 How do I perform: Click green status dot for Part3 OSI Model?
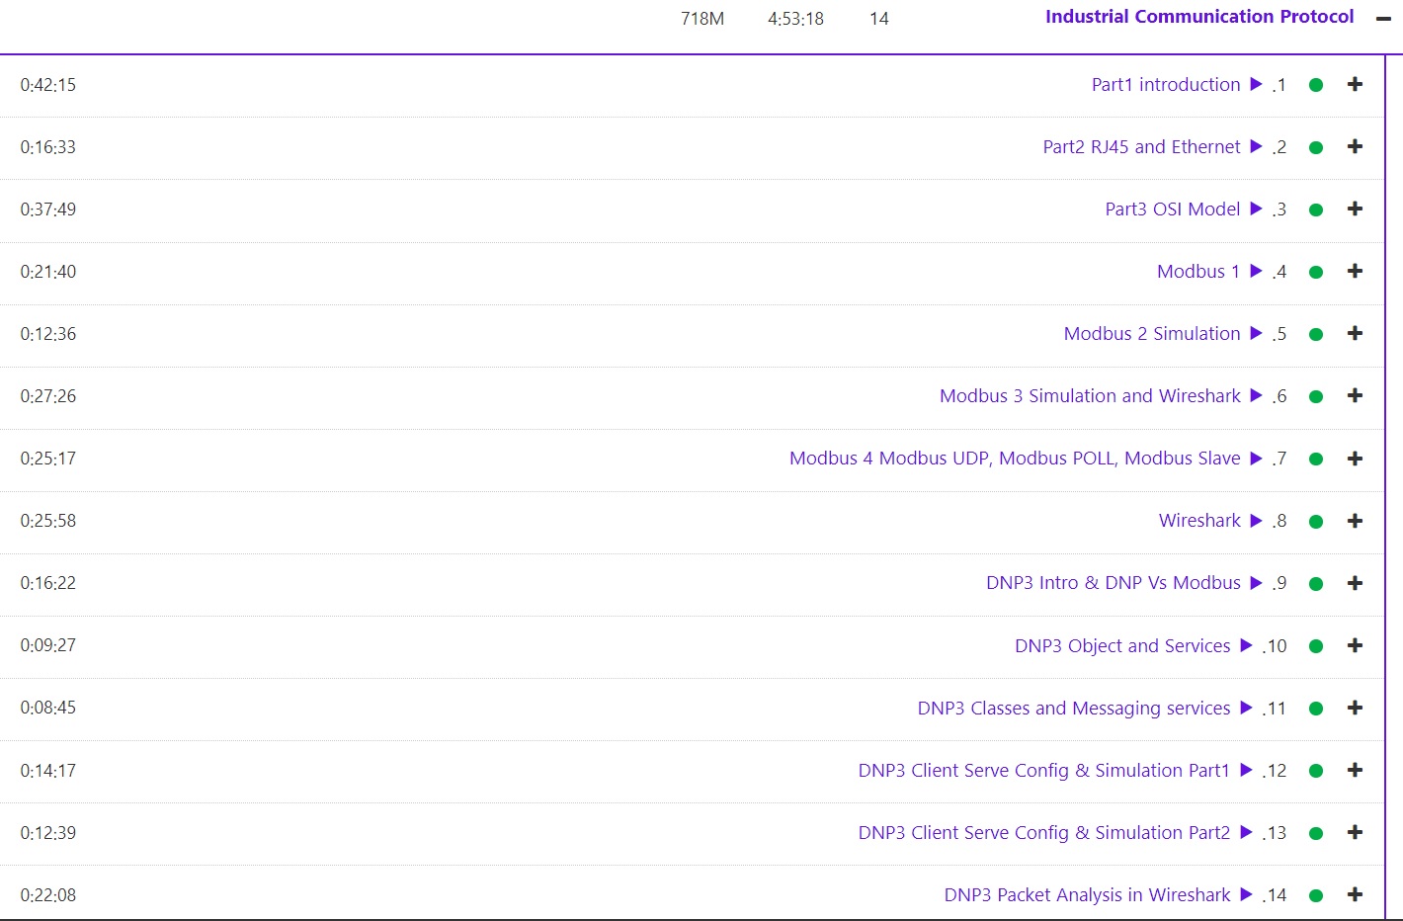pos(1316,209)
